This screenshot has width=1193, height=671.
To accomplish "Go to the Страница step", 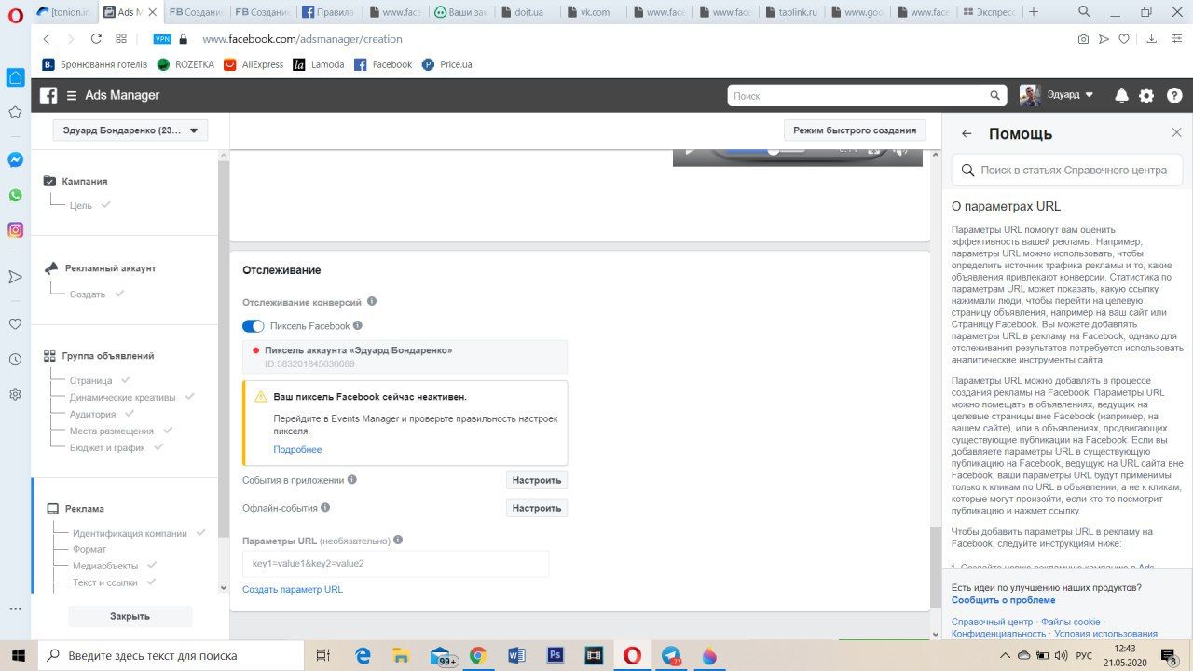I will click(90, 380).
